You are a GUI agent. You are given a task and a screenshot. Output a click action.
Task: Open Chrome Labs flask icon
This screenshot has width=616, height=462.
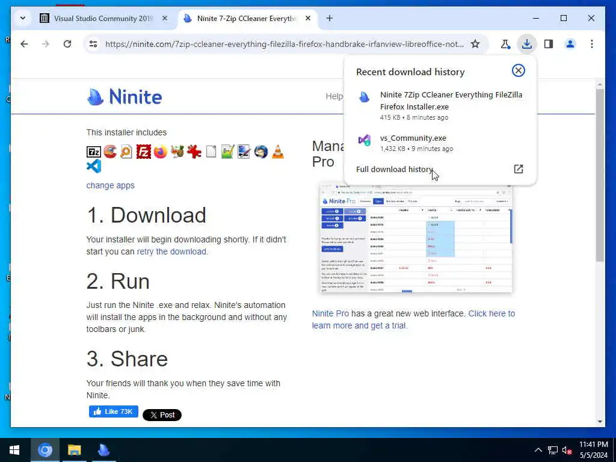pyautogui.click(x=505, y=44)
